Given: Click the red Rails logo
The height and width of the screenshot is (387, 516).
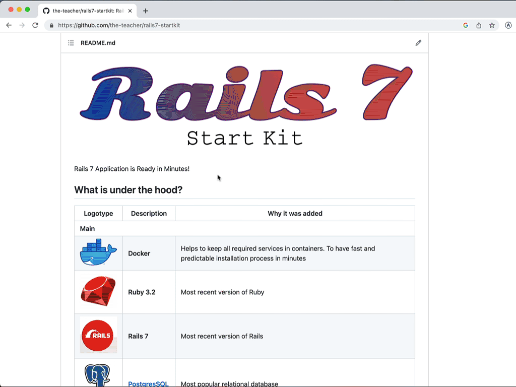Looking at the screenshot, I should point(98,335).
